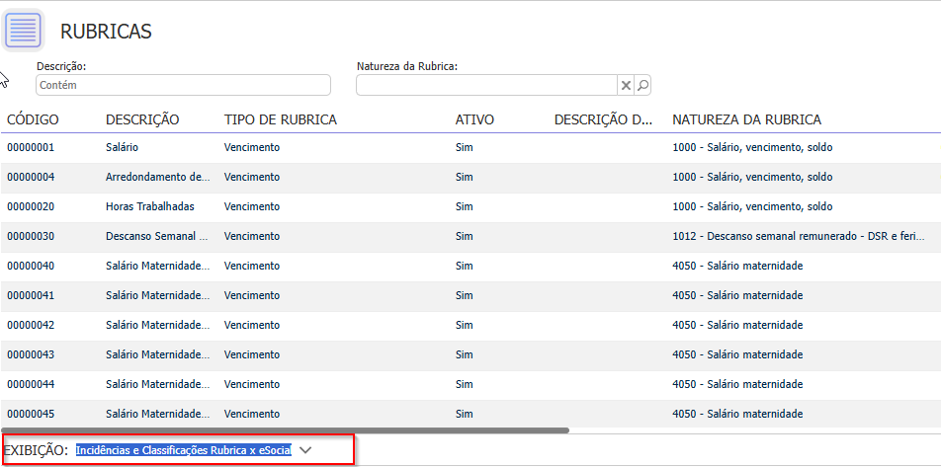
Task: Open rubrica code 00000030
Action: point(31,236)
